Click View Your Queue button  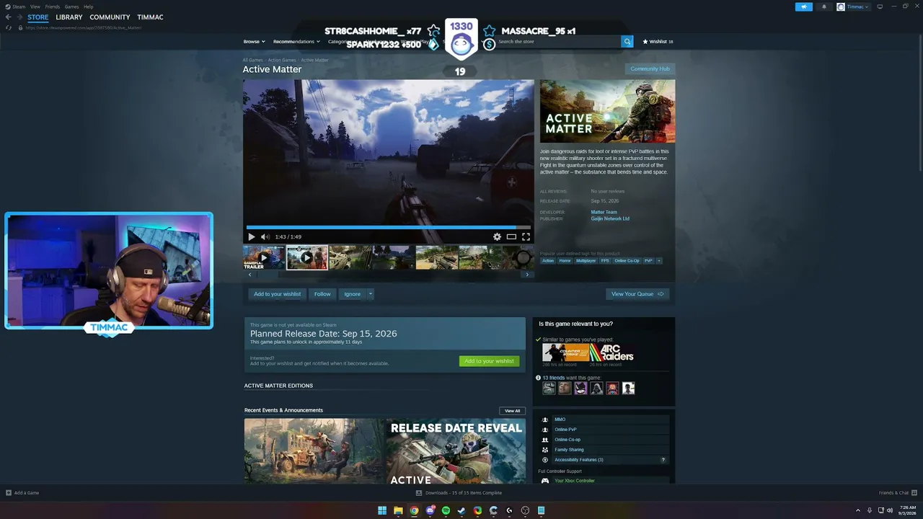(637, 294)
